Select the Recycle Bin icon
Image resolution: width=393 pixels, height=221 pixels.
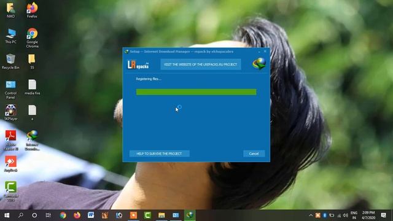[x=10, y=61]
